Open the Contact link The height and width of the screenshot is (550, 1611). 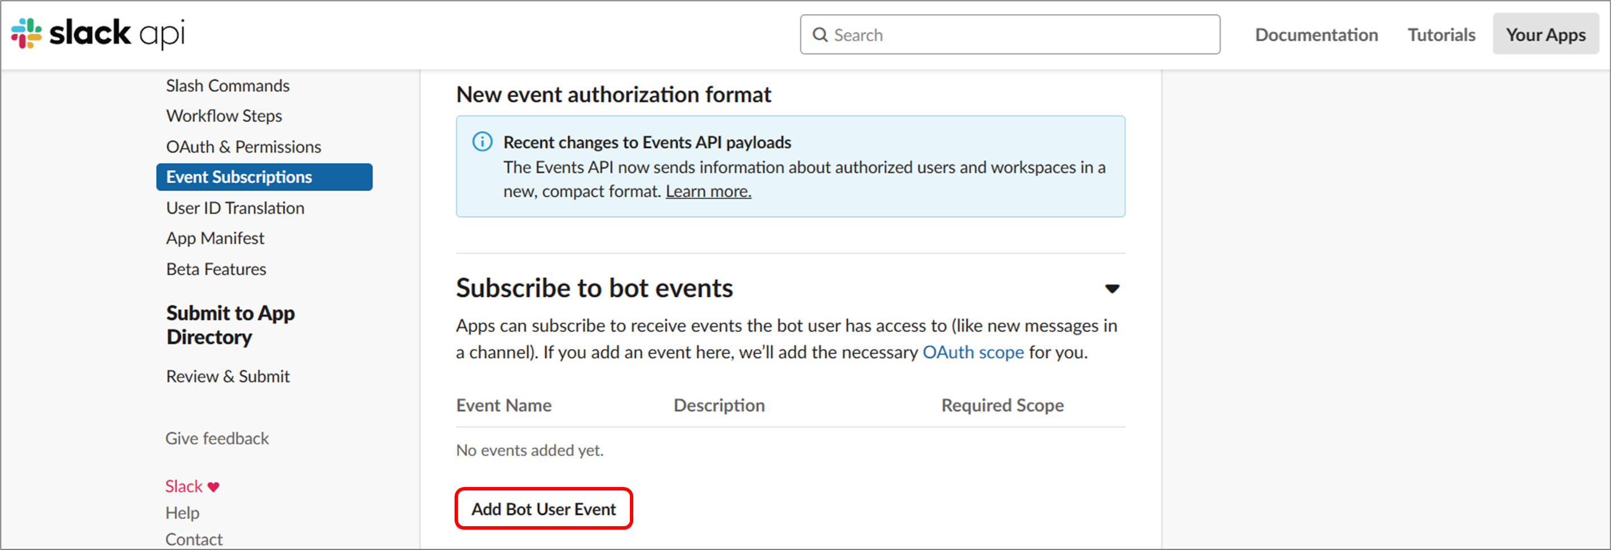(194, 539)
